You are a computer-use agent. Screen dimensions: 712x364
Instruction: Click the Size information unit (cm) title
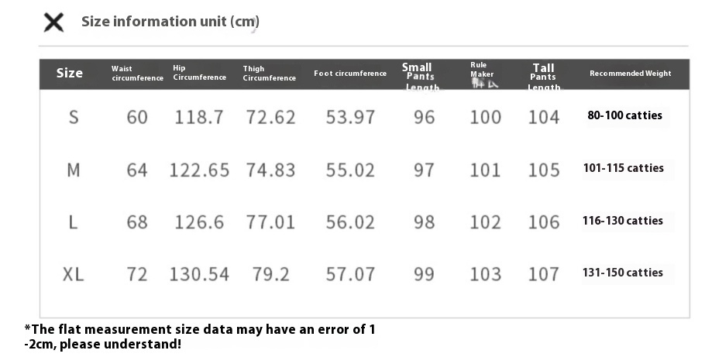click(x=170, y=22)
